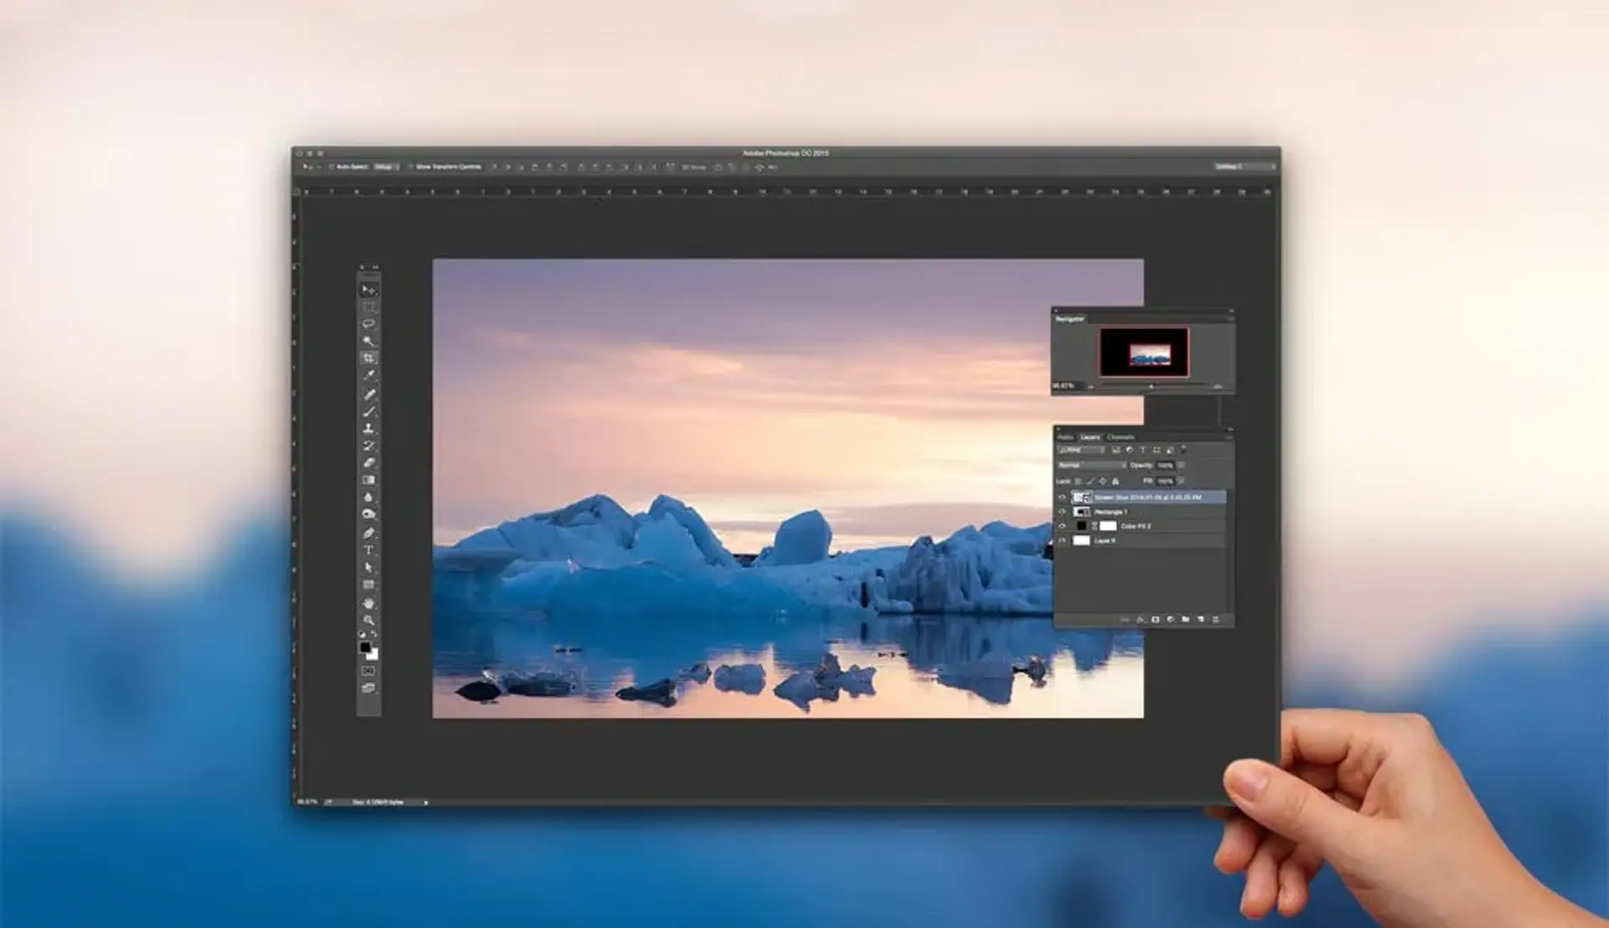Select the History Brush tool
This screenshot has width=1609, height=928.
(369, 446)
